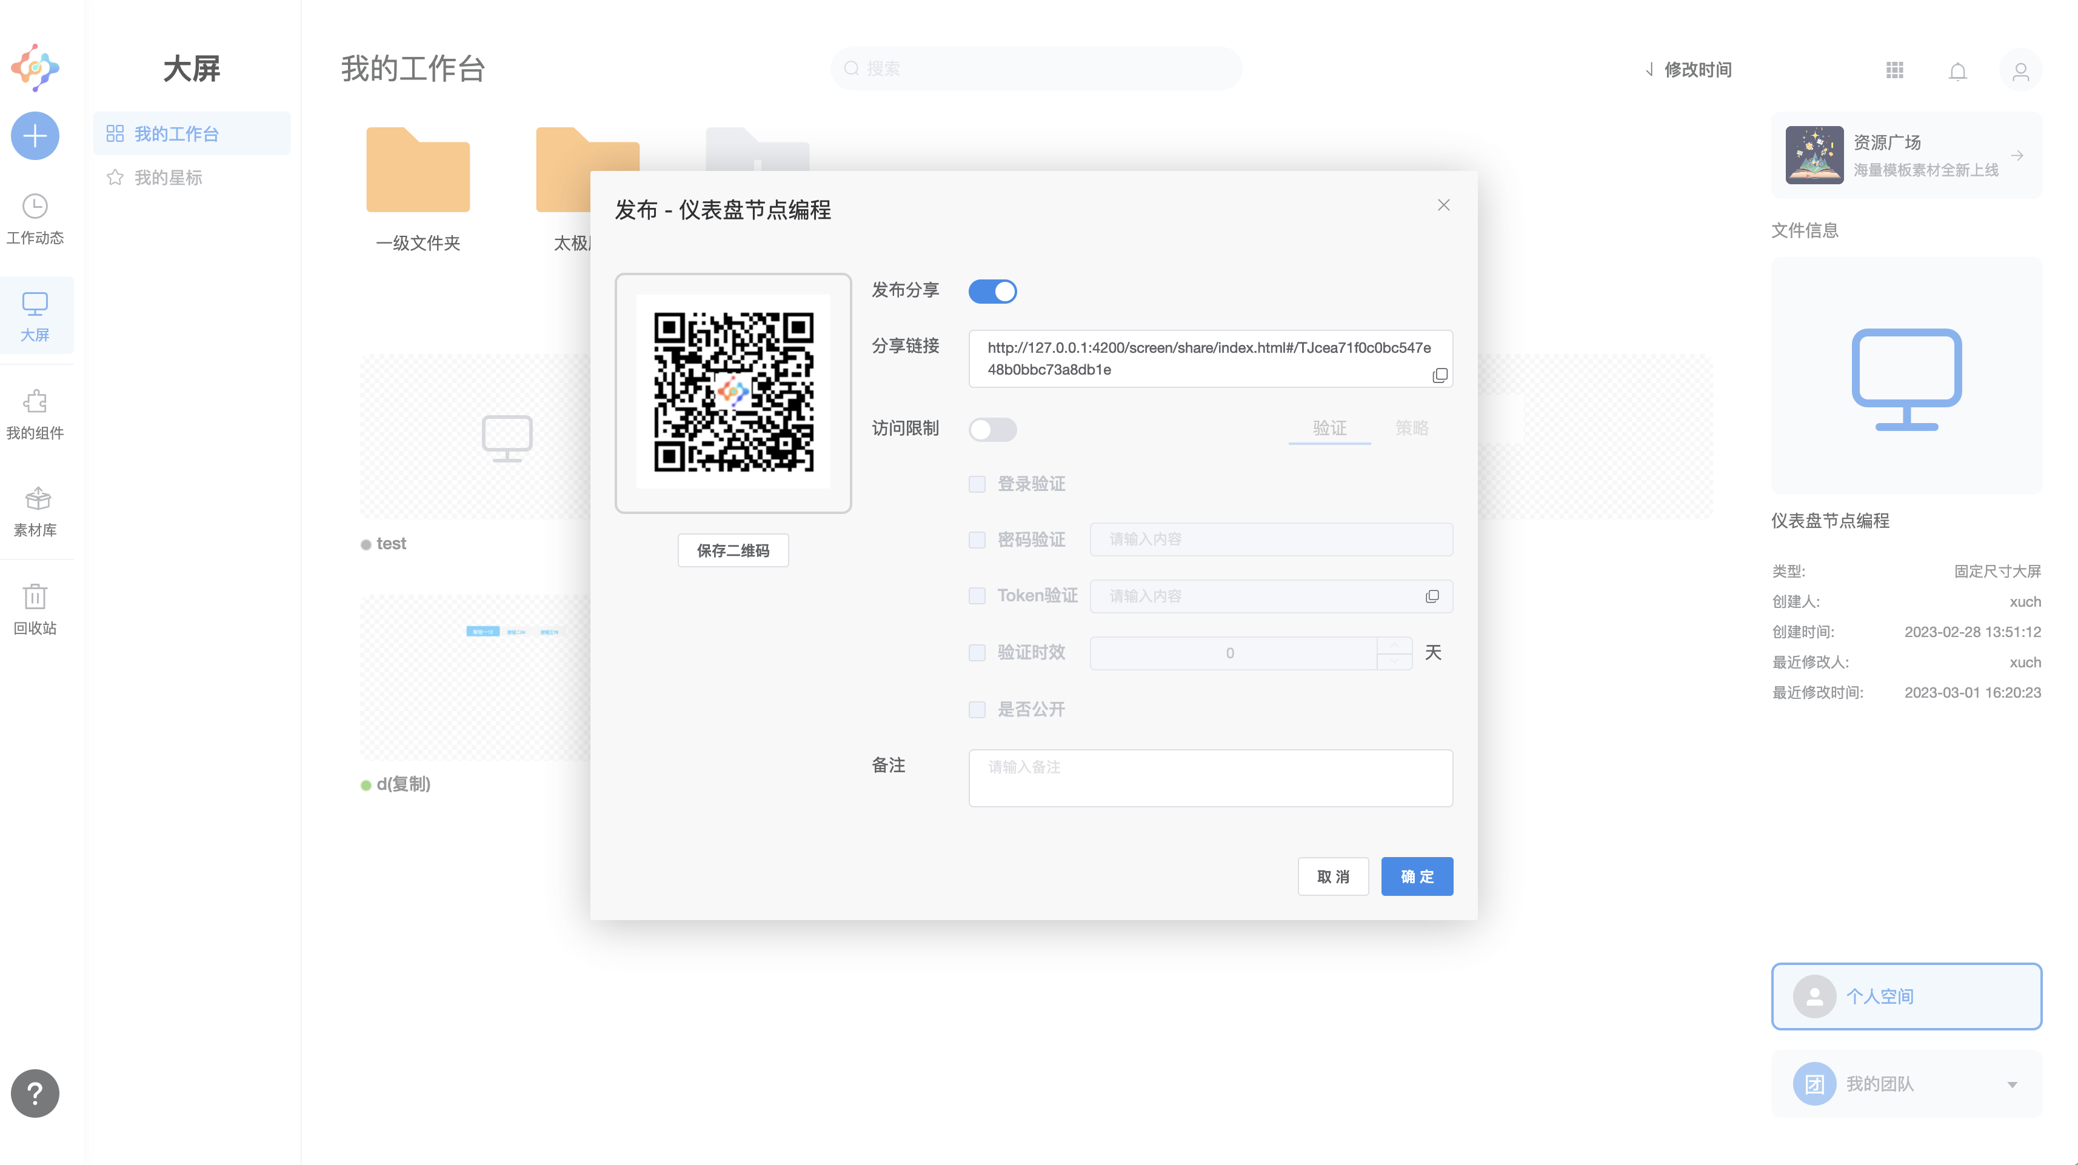Select 我的工作台 in the navigation

point(192,133)
